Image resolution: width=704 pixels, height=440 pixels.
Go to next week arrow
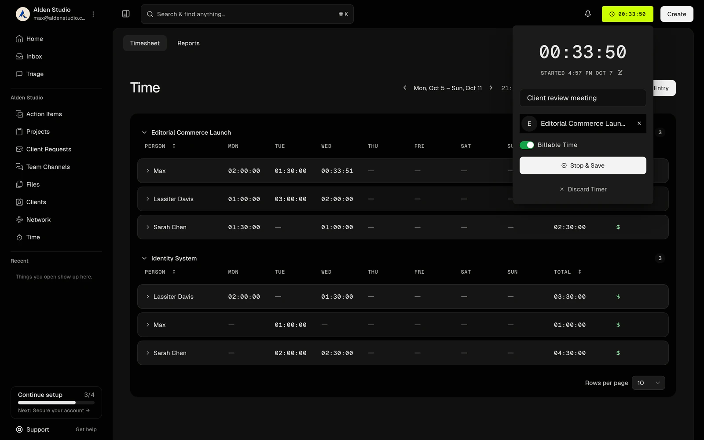pyautogui.click(x=491, y=88)
